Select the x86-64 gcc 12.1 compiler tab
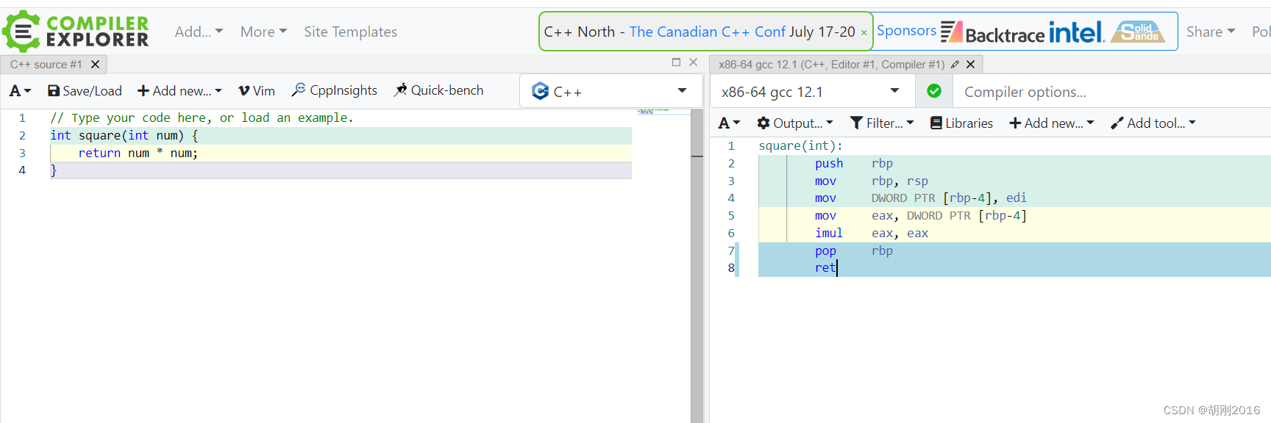The height and width of the screenshot is (423, 1271). 831,65
